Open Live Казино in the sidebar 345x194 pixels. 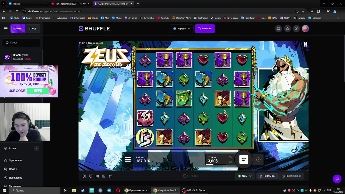point(15,178)
